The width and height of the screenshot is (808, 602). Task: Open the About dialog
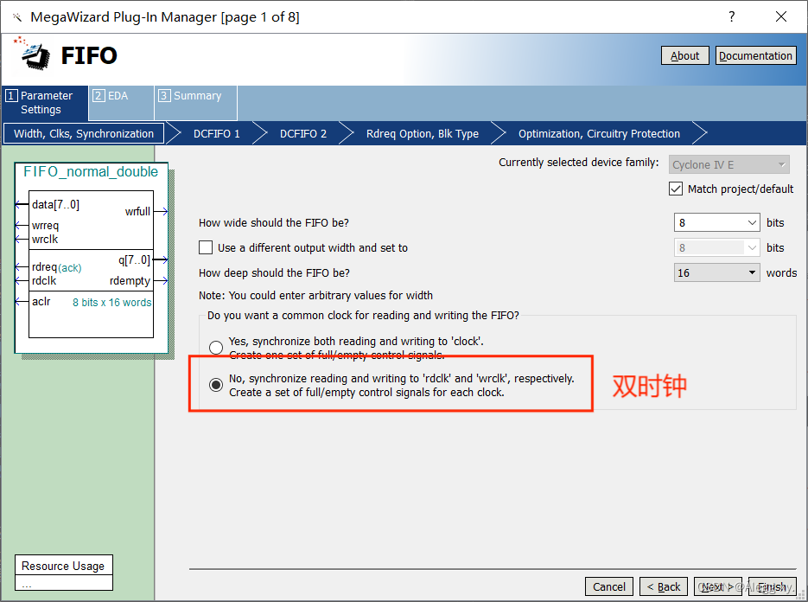click(x=684, y=55)
